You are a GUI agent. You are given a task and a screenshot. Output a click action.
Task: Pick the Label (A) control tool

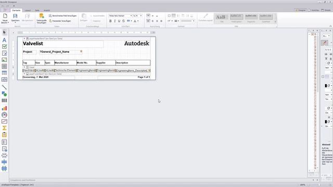point(4,40)
